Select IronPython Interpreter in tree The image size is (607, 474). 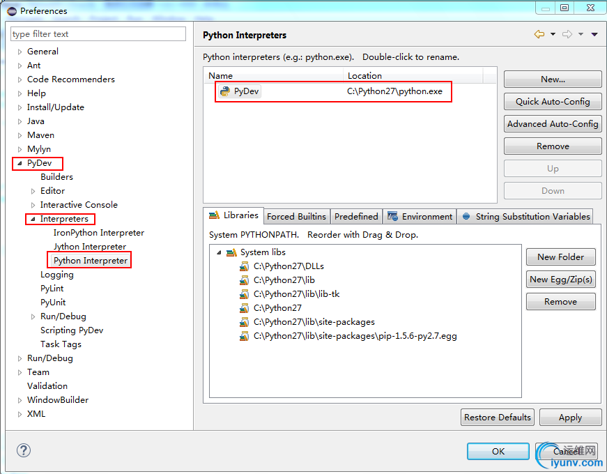(99, 233)
